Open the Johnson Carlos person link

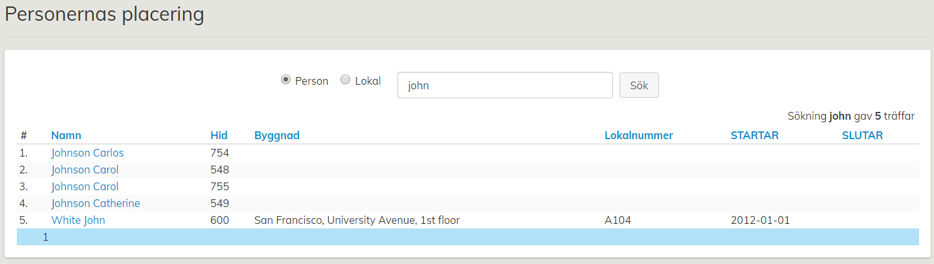(87, 153)
